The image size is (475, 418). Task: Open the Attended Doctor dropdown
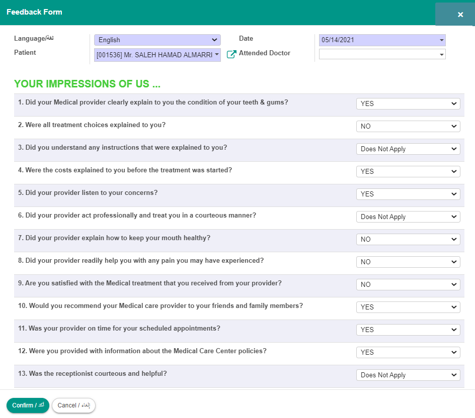coord(382,54)
